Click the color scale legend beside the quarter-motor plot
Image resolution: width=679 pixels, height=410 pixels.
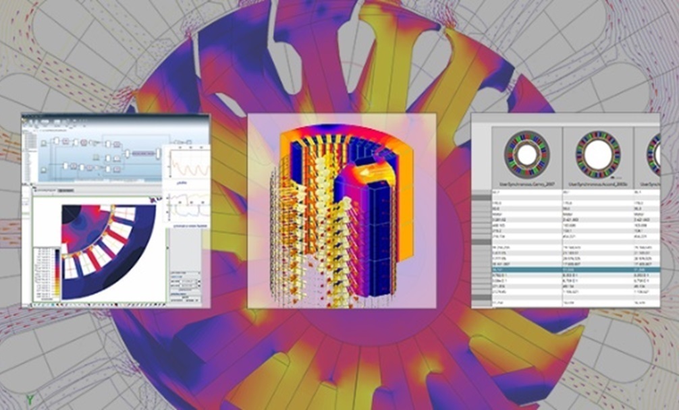tap(47, 274)
